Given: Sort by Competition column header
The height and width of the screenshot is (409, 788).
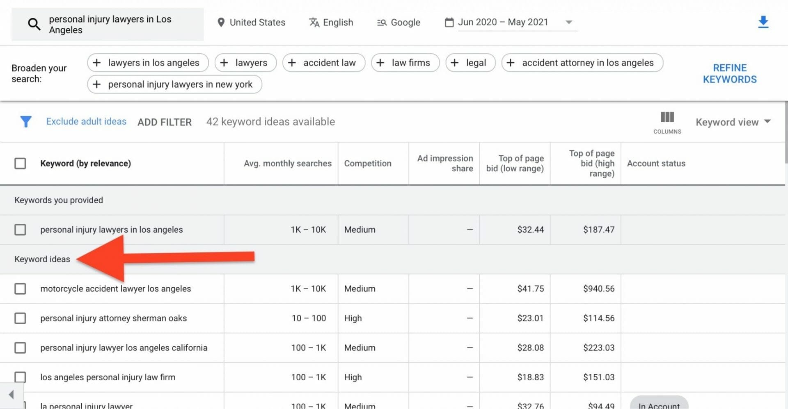Looking at the screenshot, I should point(367,164).
